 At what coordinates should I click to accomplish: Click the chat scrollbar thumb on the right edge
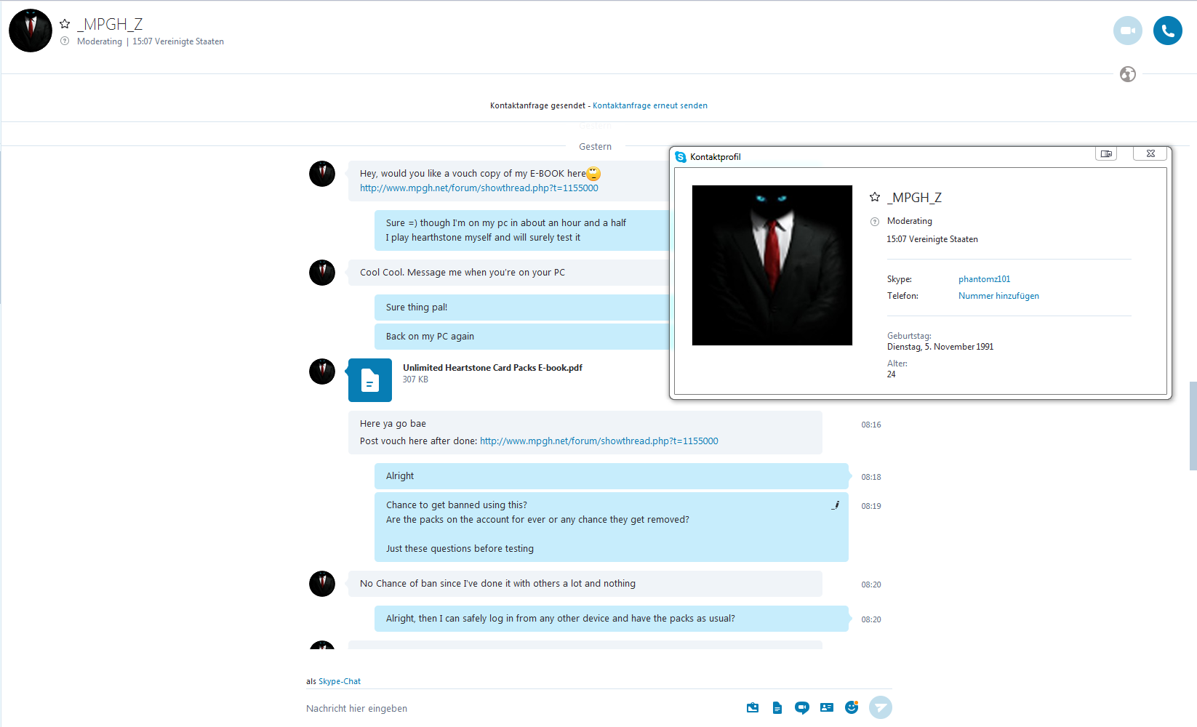pyautogui.click(x=1193, y=426)
